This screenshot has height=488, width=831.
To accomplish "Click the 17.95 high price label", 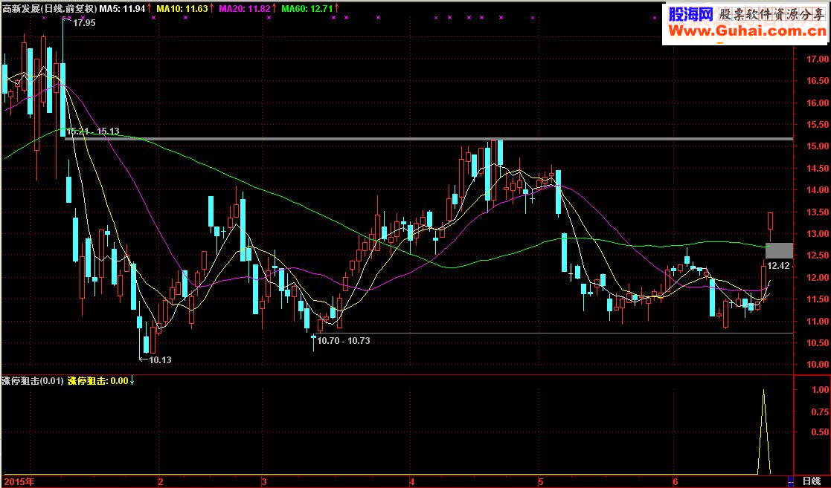I will point(84,23).
